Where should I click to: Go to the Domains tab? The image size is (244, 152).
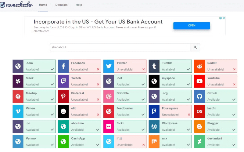[61, 5]
